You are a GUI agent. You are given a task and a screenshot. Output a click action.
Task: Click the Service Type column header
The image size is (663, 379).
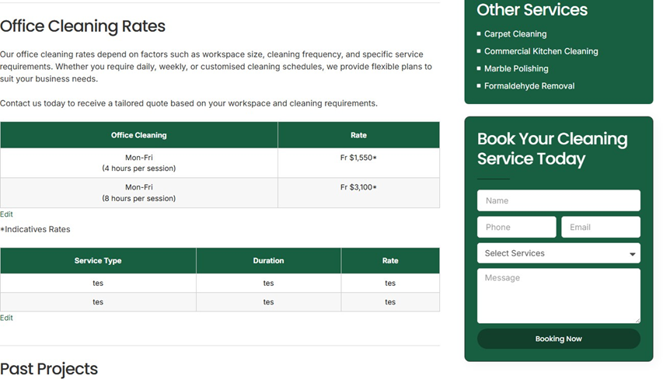[x=98, y=261]
